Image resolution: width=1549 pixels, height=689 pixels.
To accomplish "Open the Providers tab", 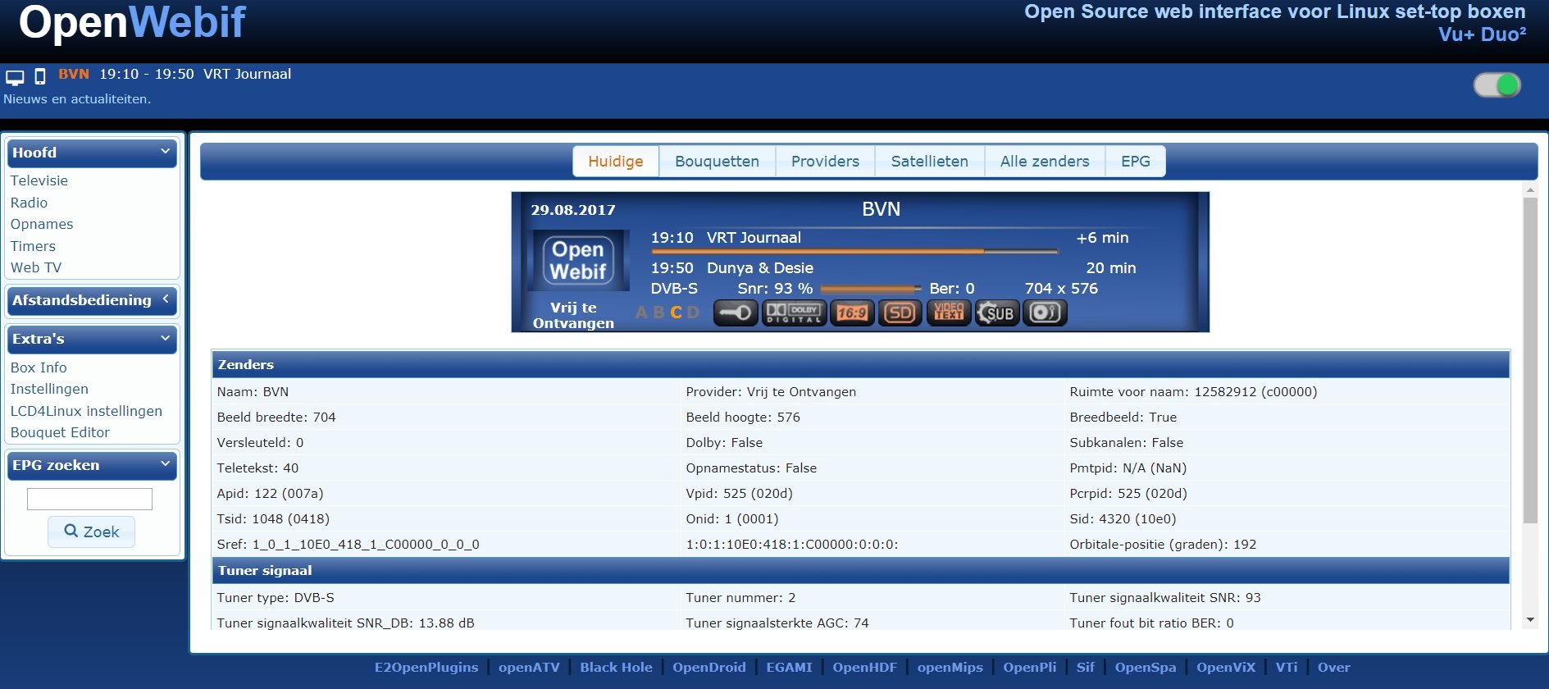I will coord(825,162).
